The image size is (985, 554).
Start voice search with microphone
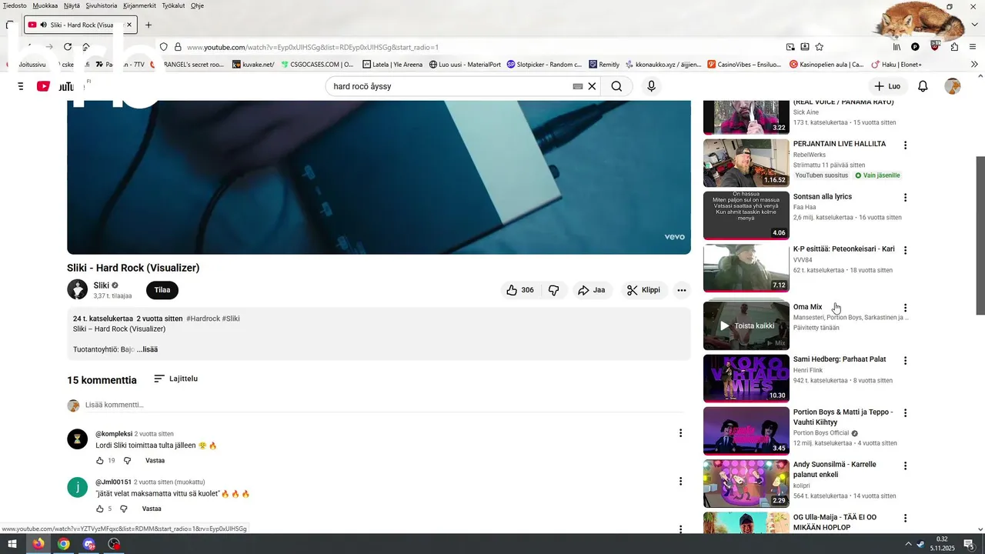(652, 86)
